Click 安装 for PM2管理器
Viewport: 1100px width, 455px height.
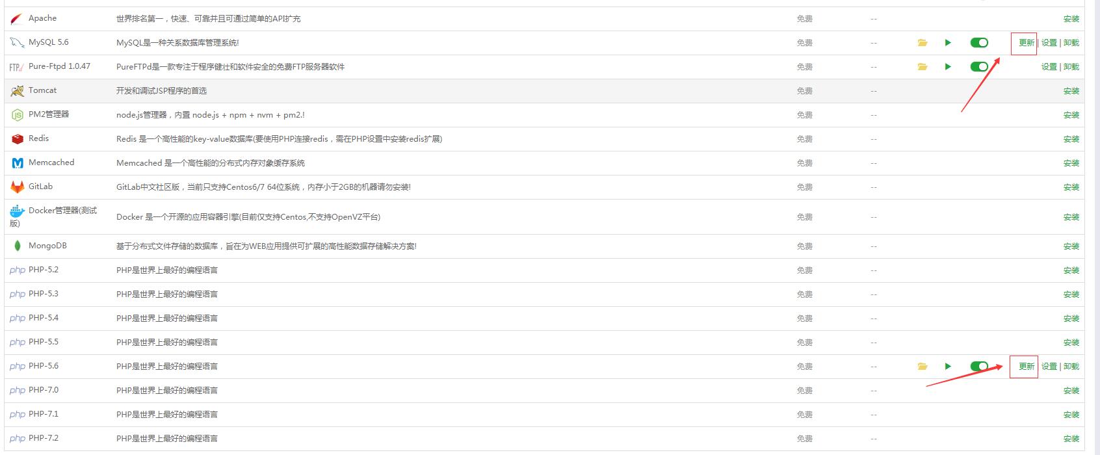1071,115
